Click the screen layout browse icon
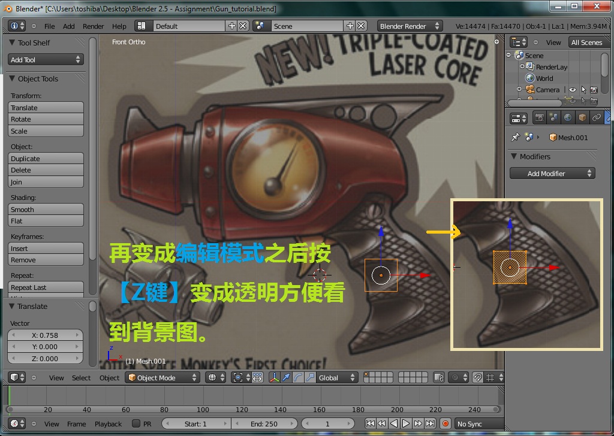The width and height of the screenshot is (614, 436). coord(142,26)
